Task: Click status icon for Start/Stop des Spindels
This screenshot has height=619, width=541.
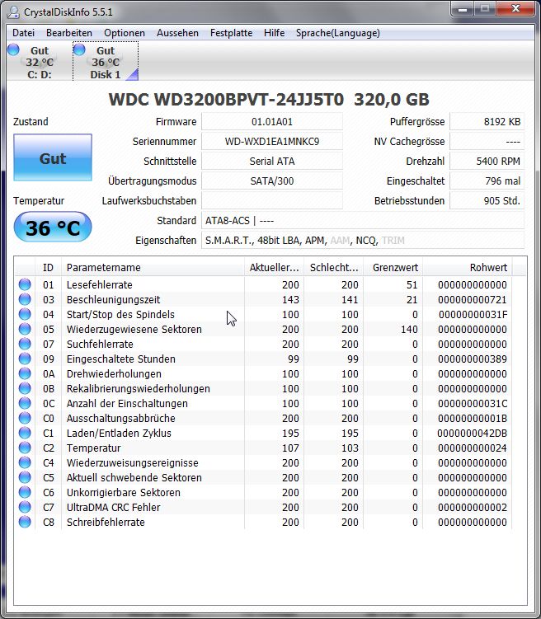Action: tap(25, 314)
